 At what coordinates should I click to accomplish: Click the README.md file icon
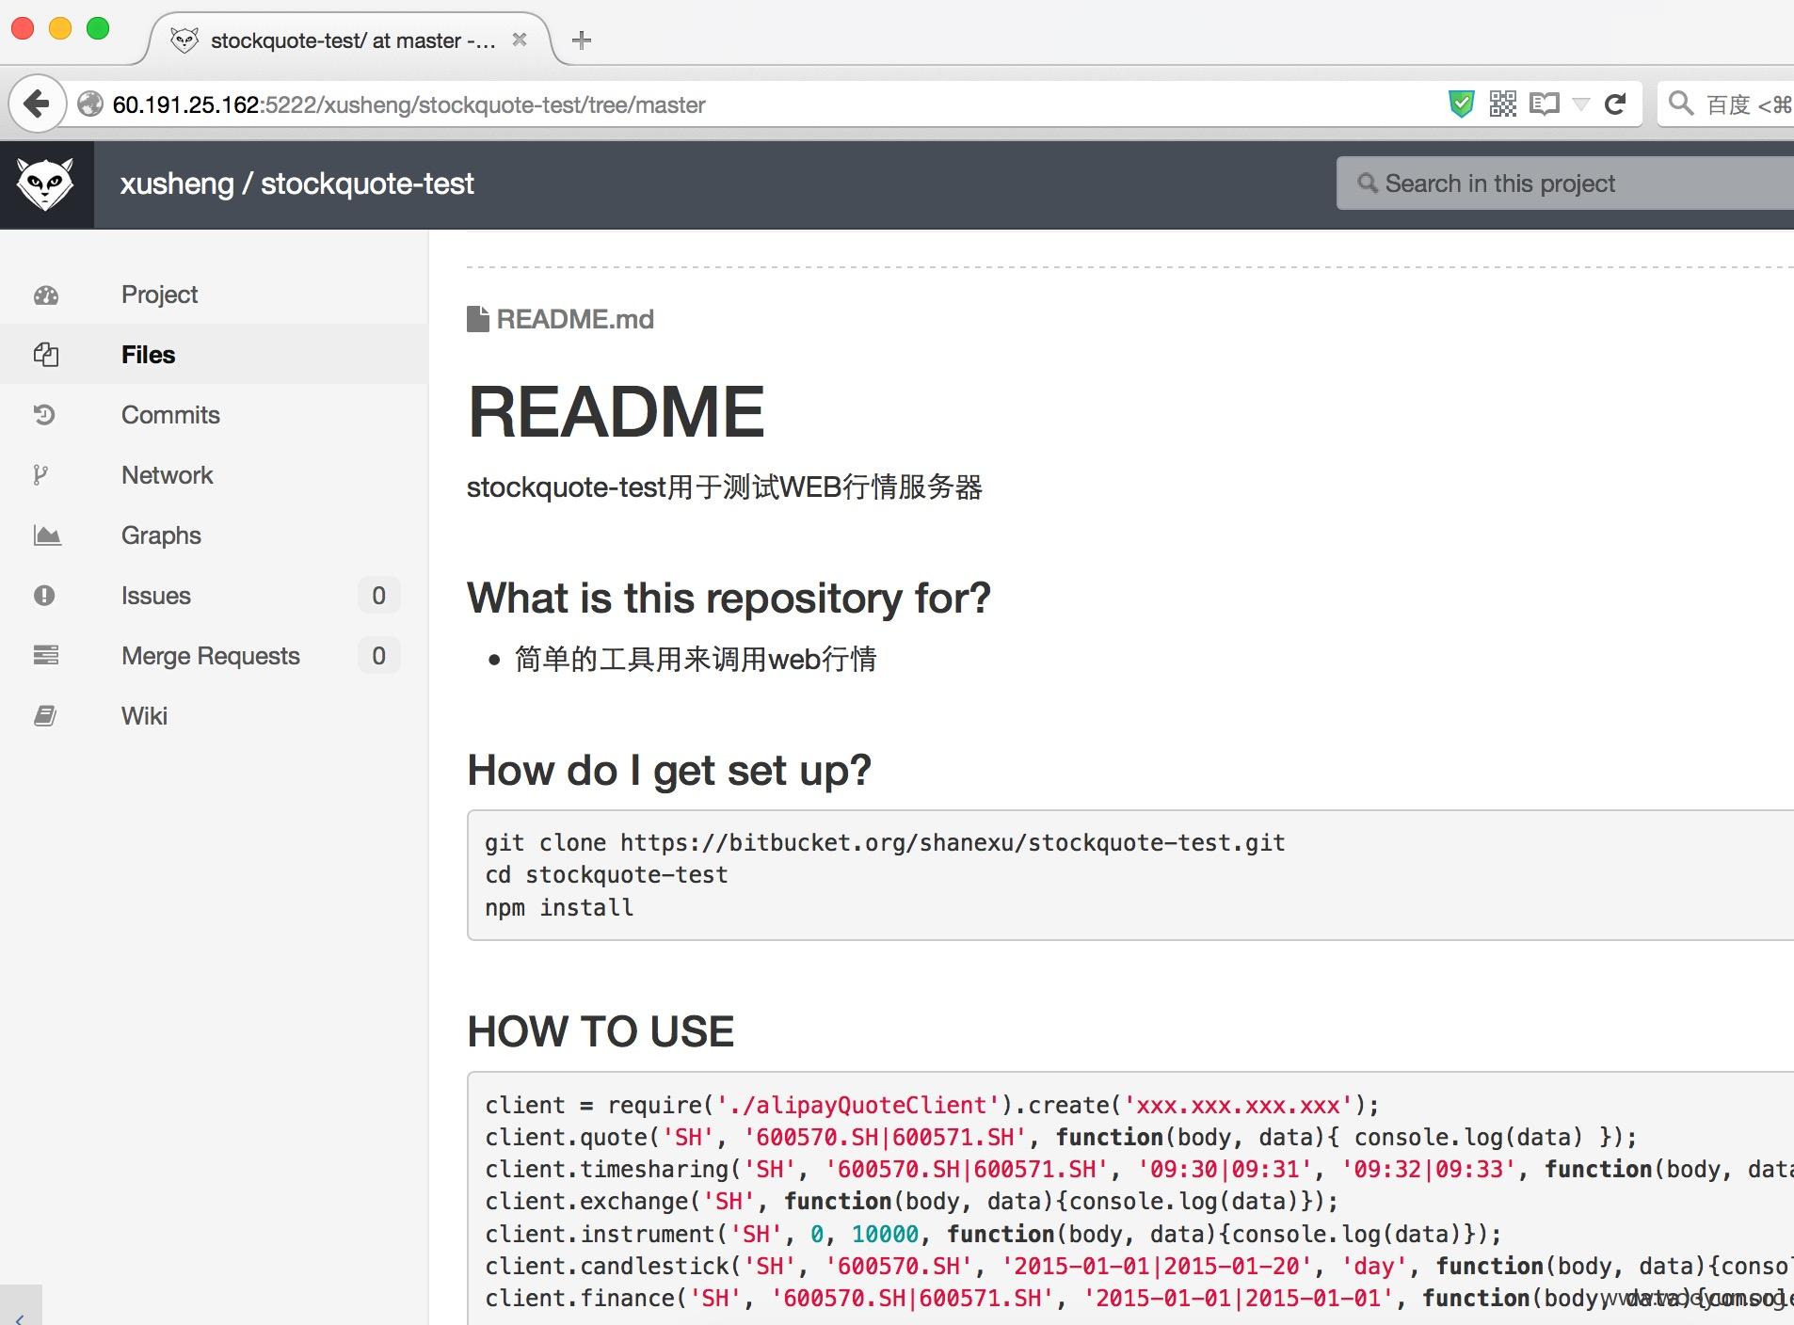478,319
